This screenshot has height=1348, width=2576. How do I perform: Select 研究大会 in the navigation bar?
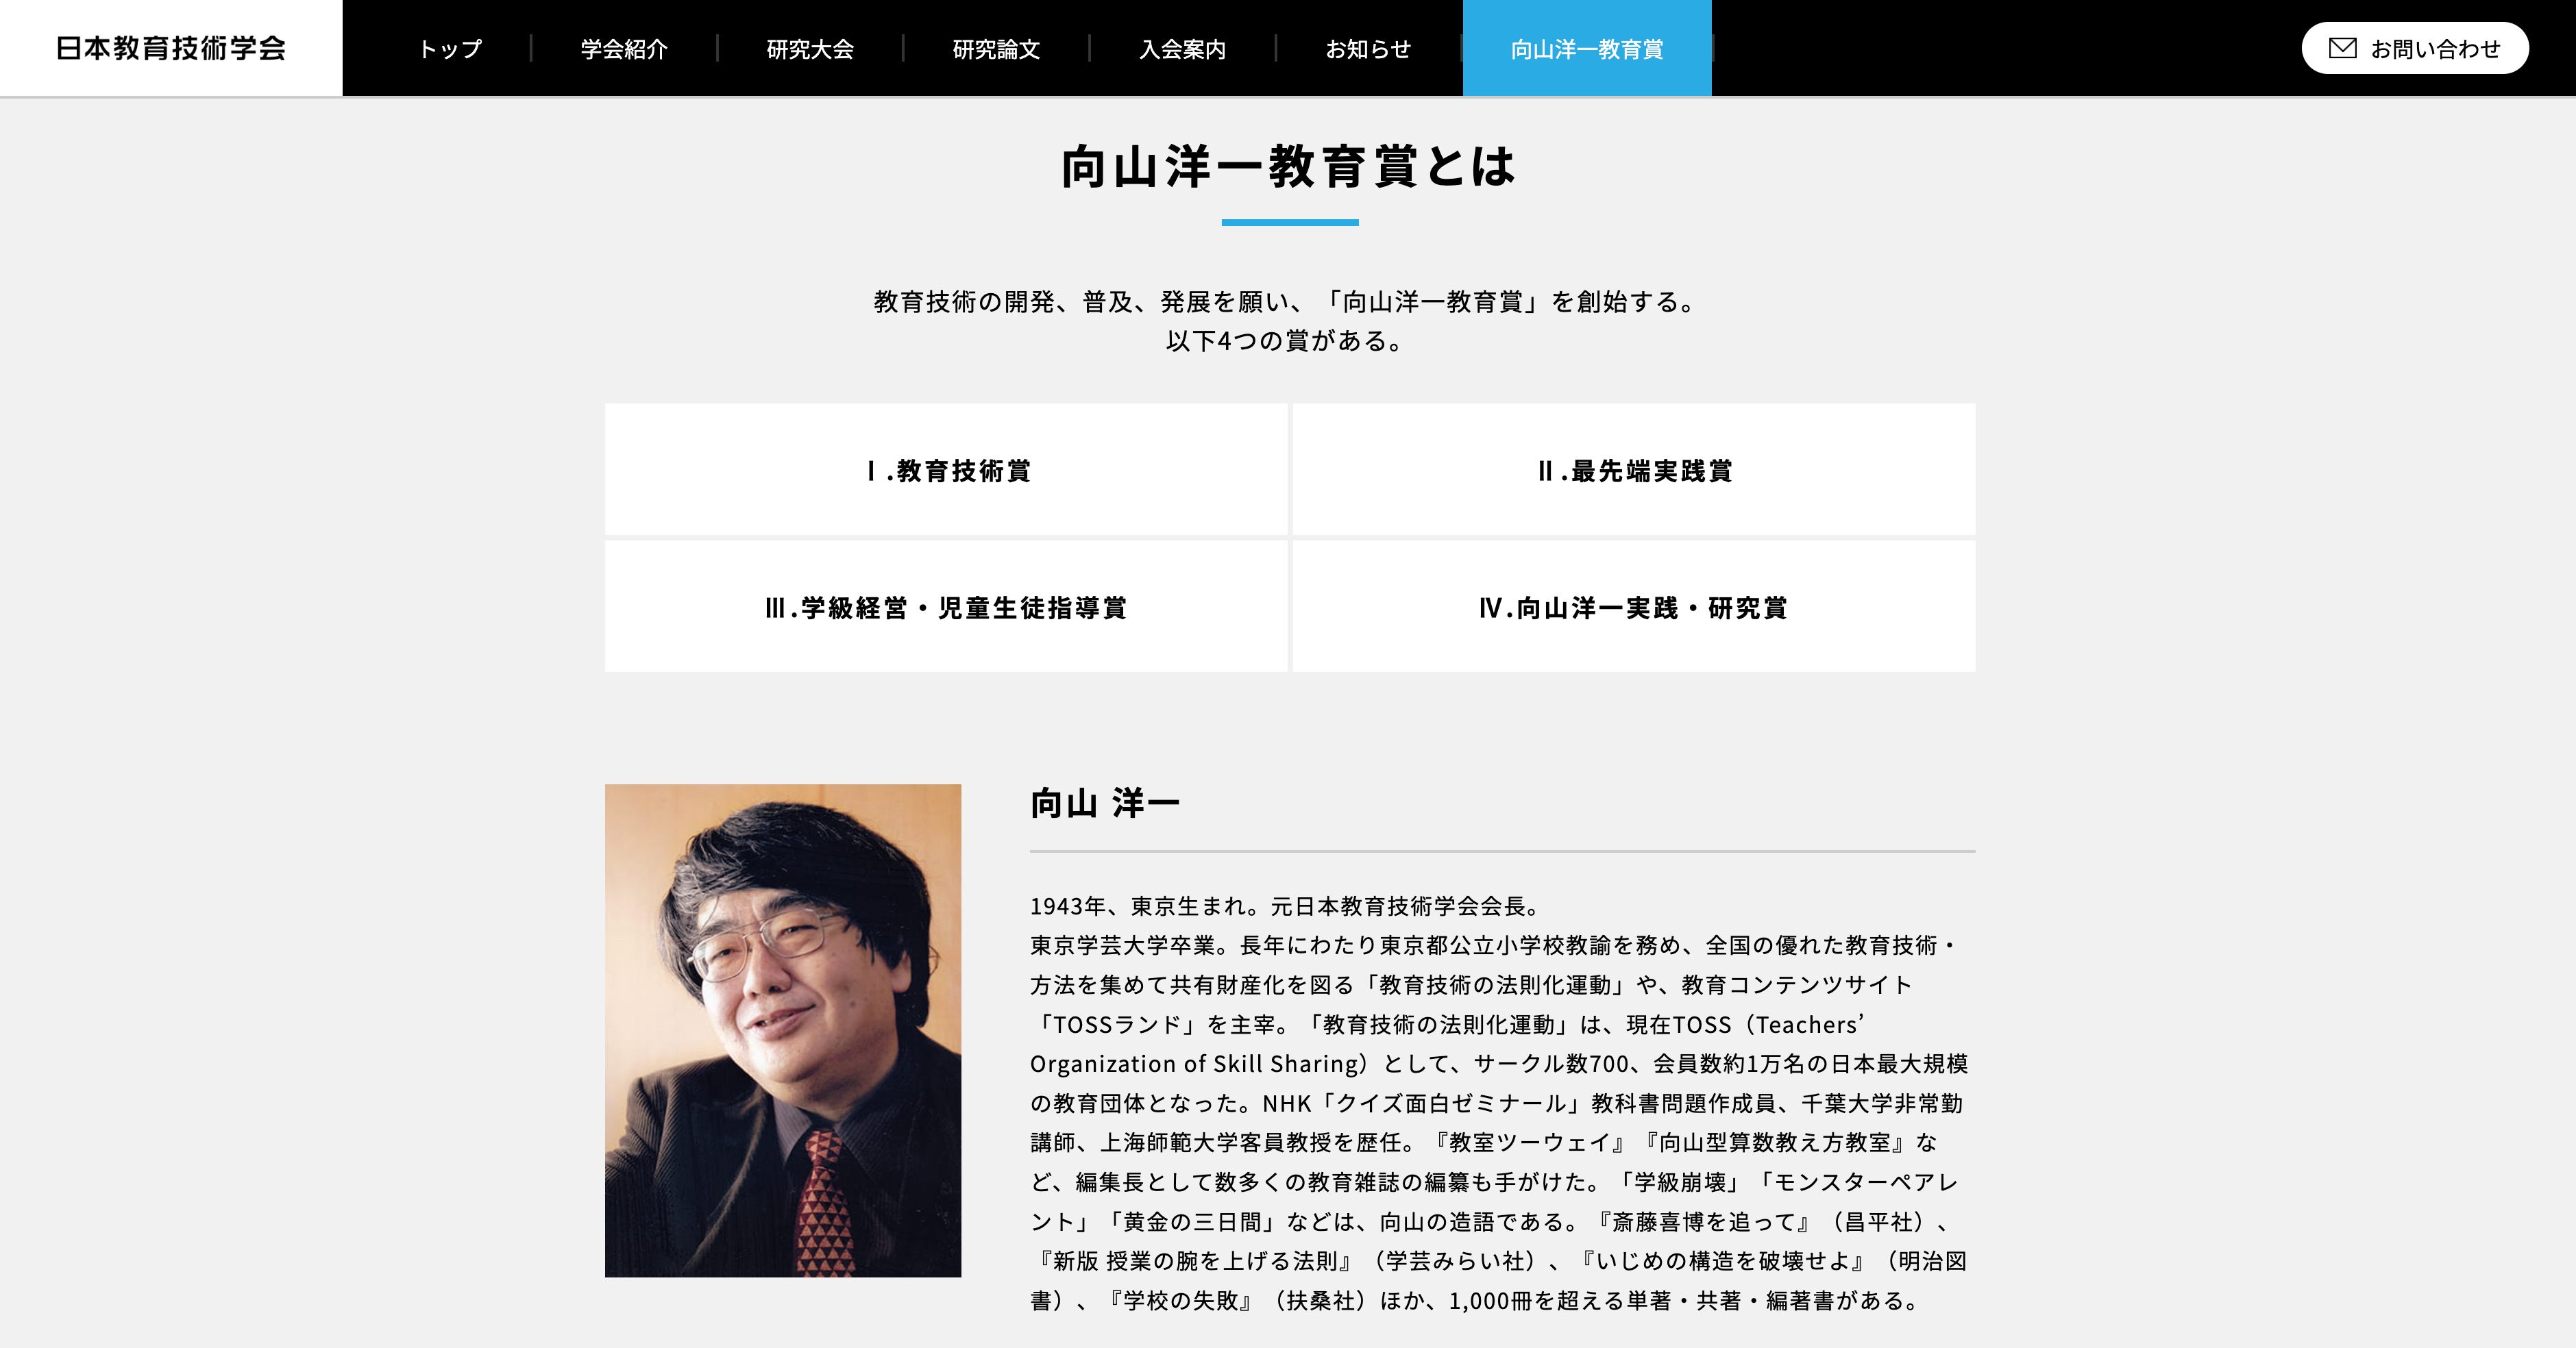[810, 49]
